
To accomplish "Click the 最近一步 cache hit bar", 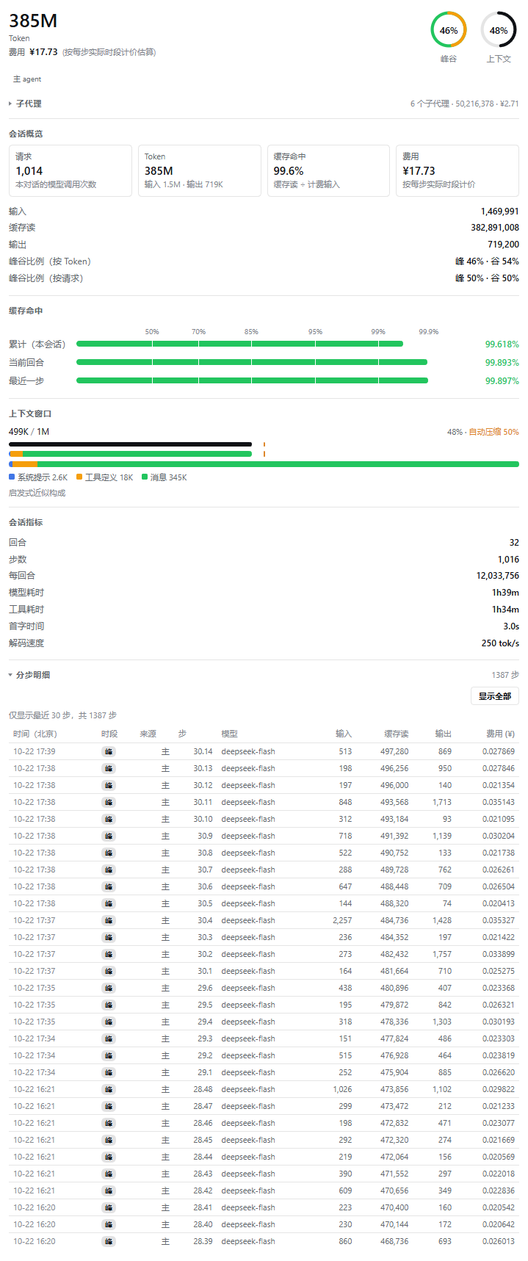I will click(x=252, y=380).
